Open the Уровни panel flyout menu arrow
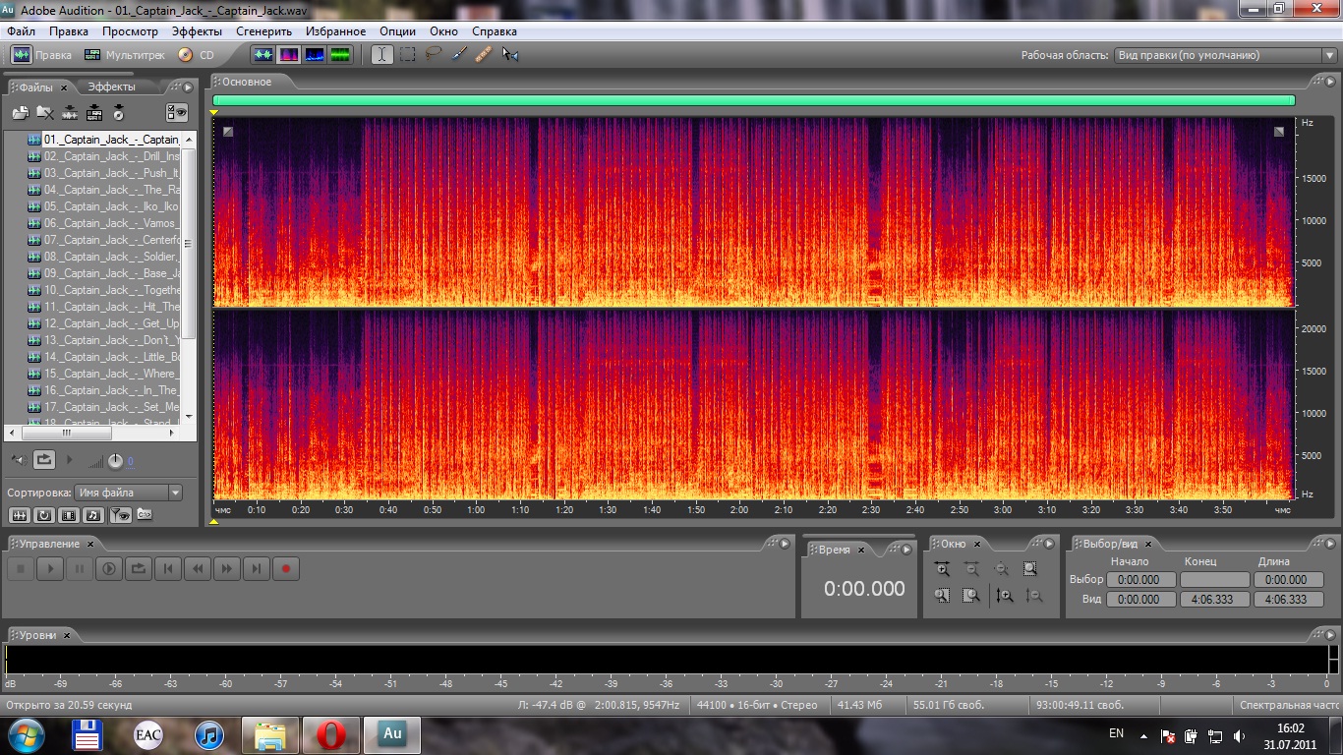This screenshot has height=755, width=1343. [x=1331, y=634]
